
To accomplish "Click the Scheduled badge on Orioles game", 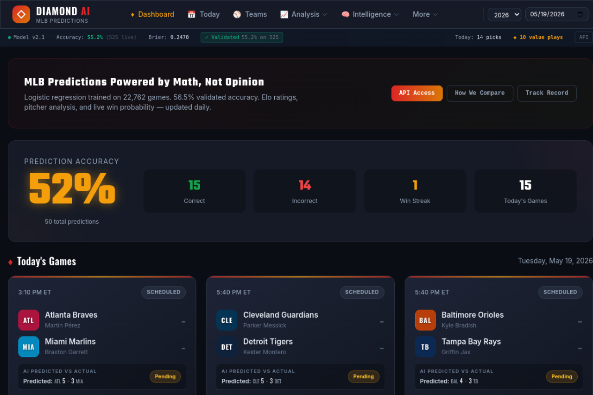I will click(x=560, y=292).
